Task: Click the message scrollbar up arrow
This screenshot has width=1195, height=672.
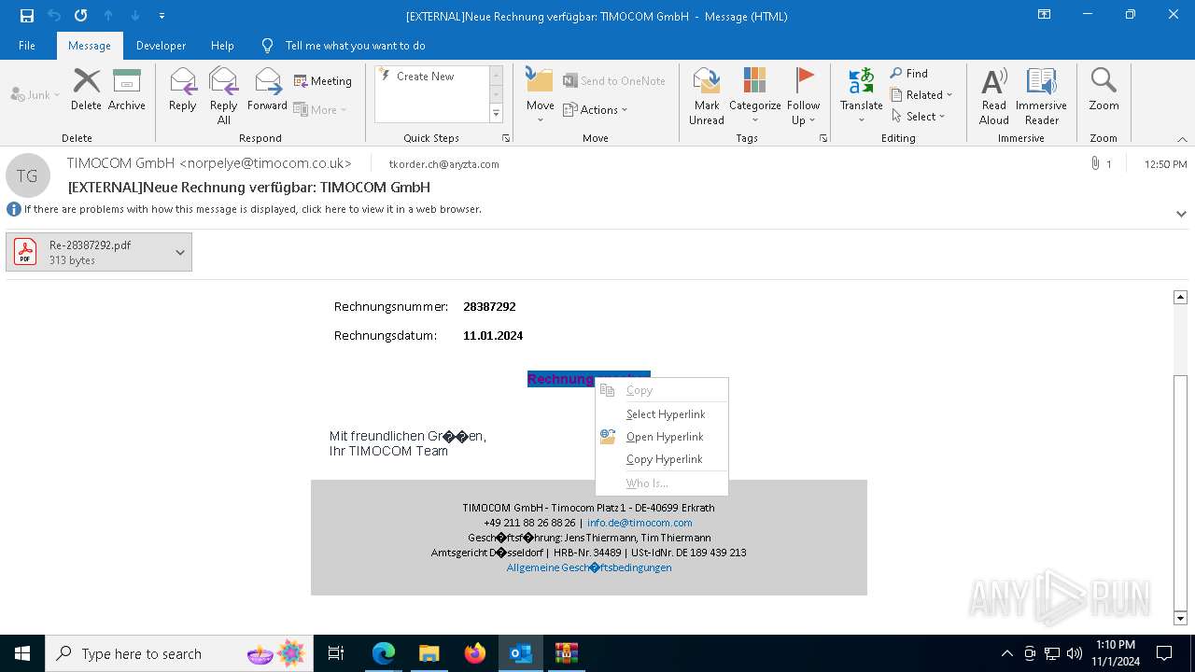Action: 1180,297
